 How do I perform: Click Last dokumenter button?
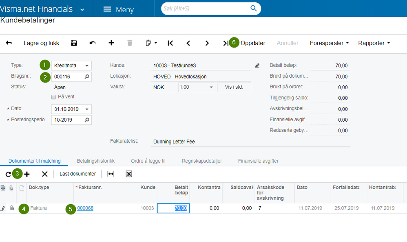click(77, 174)
